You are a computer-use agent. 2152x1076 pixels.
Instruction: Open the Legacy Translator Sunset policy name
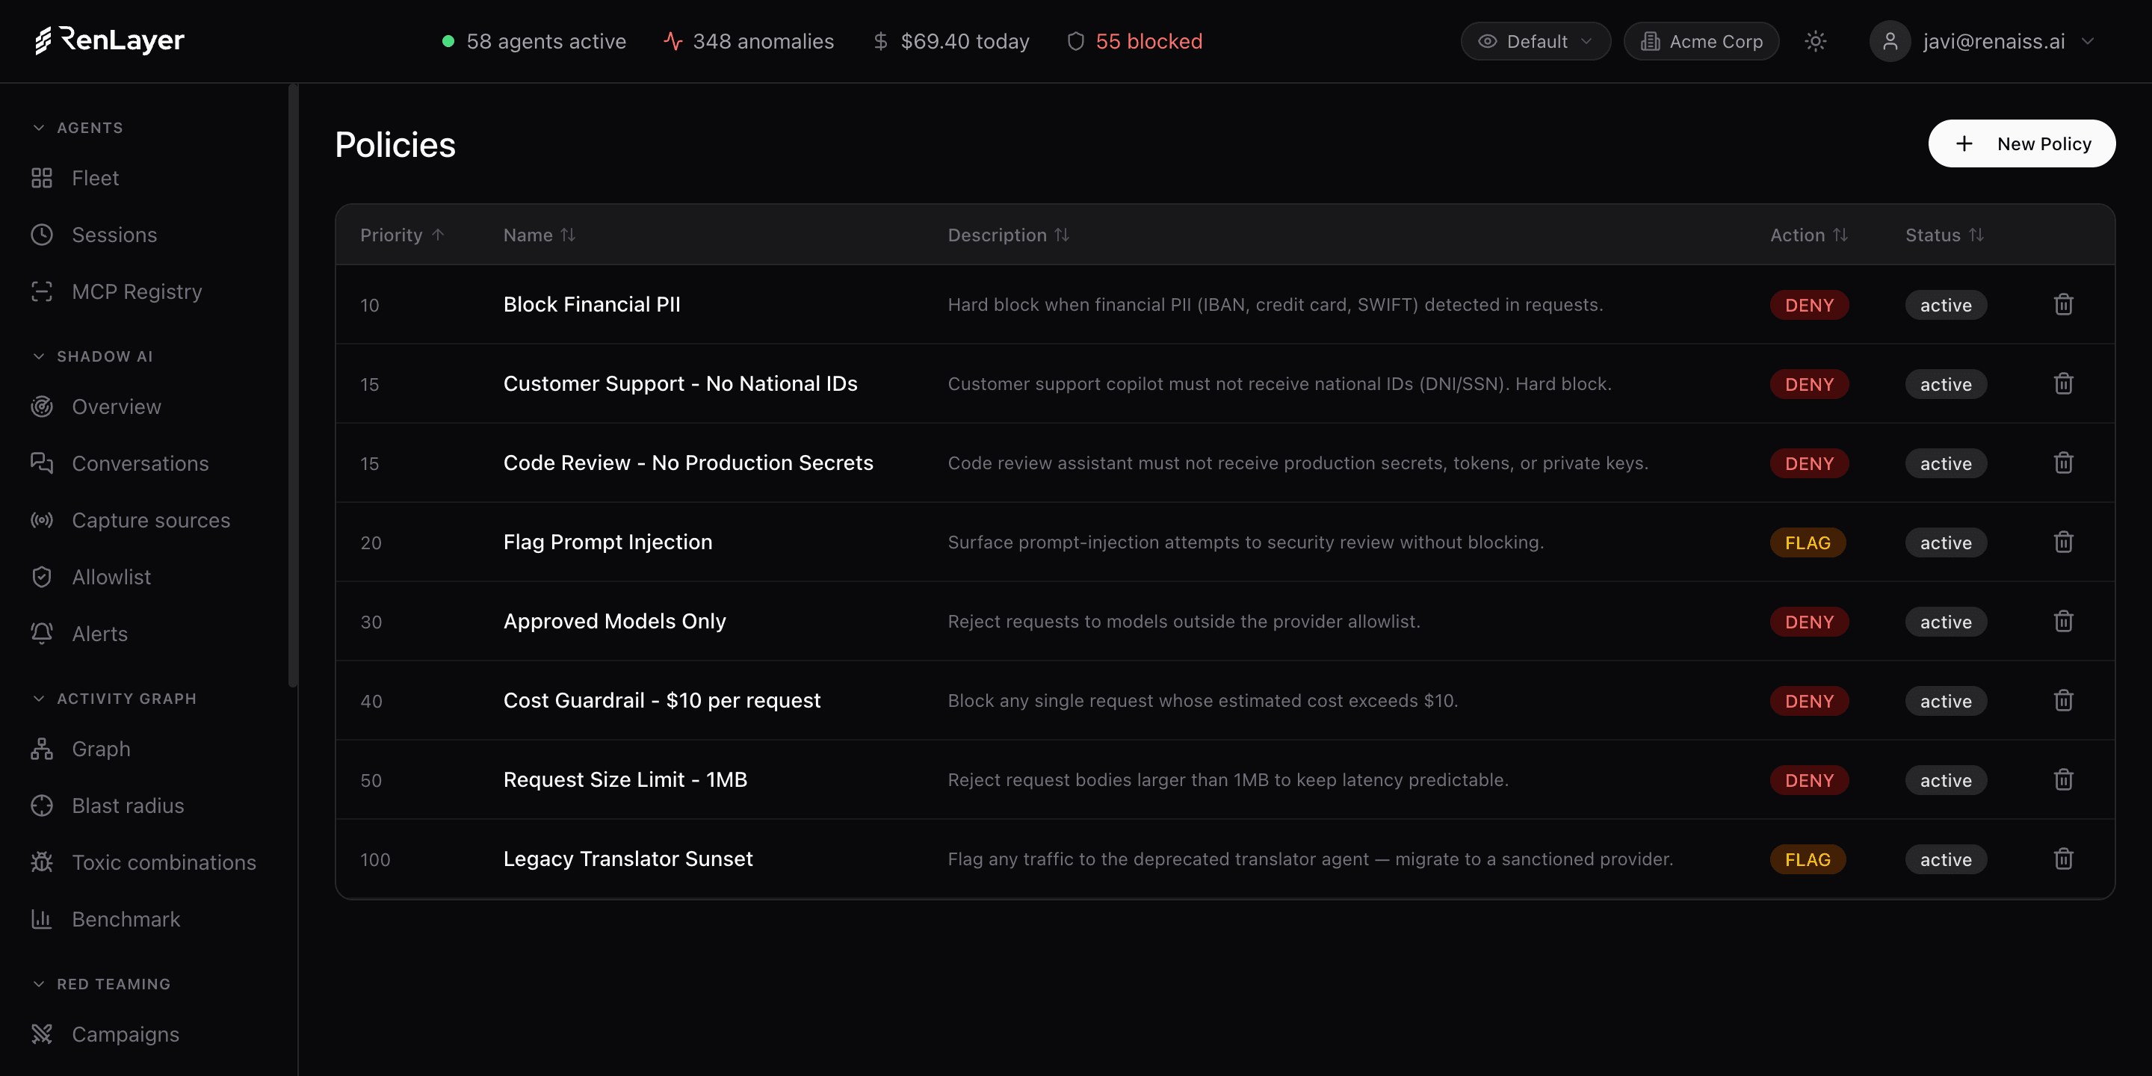click(628, 859)
